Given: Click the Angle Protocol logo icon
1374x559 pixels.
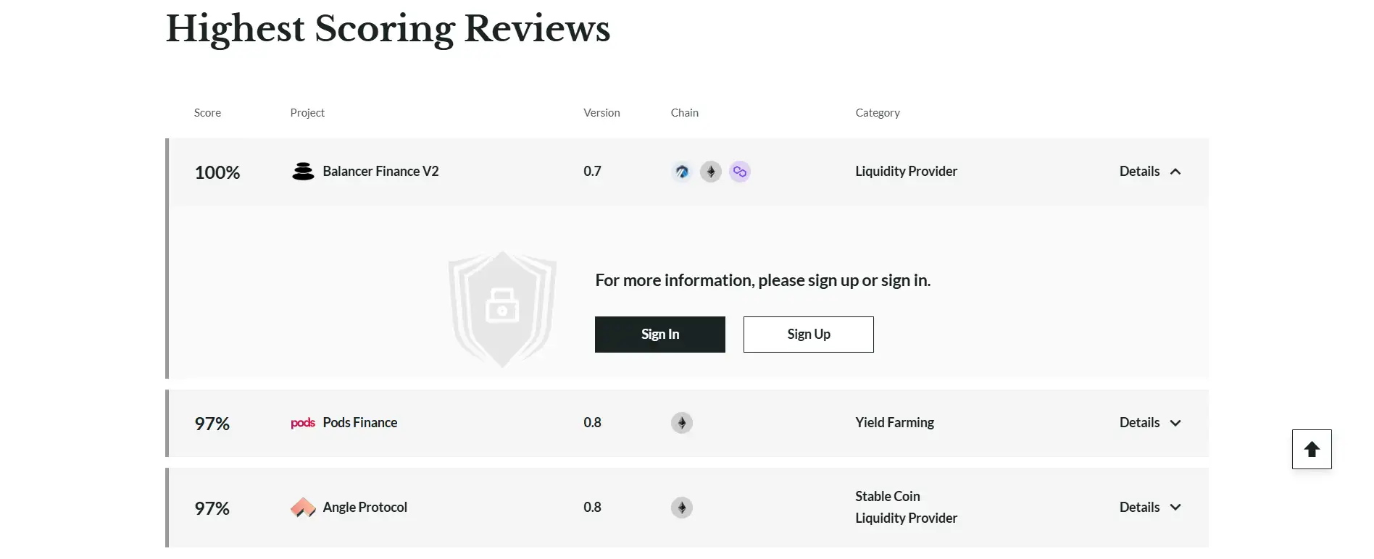Looking at the screenshot, I should tap(303, 508).
